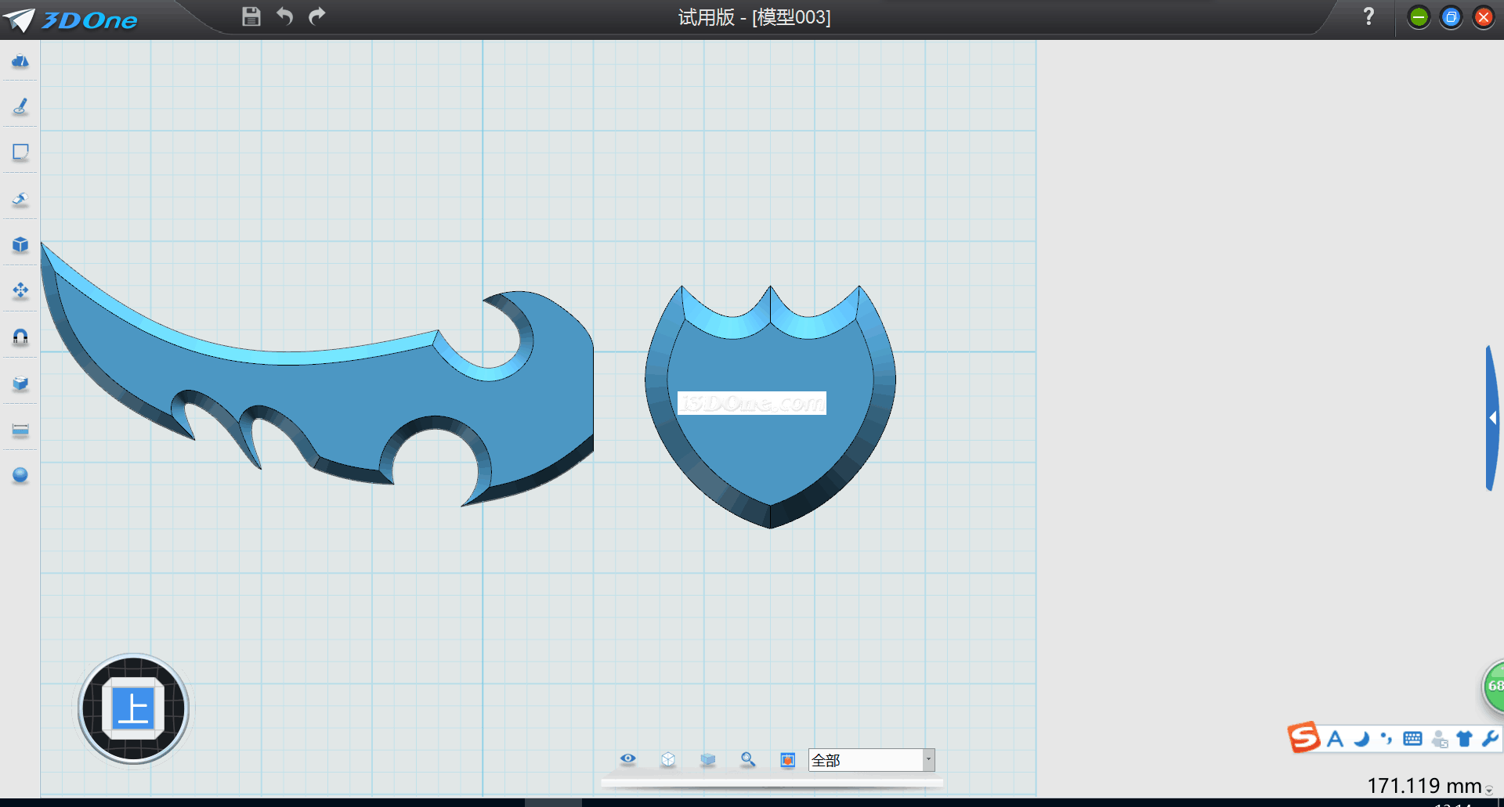The width and height of the screenshot is (1504, 807).
Task: Open the 3DOne logo main menu
Action: [70, 20]
